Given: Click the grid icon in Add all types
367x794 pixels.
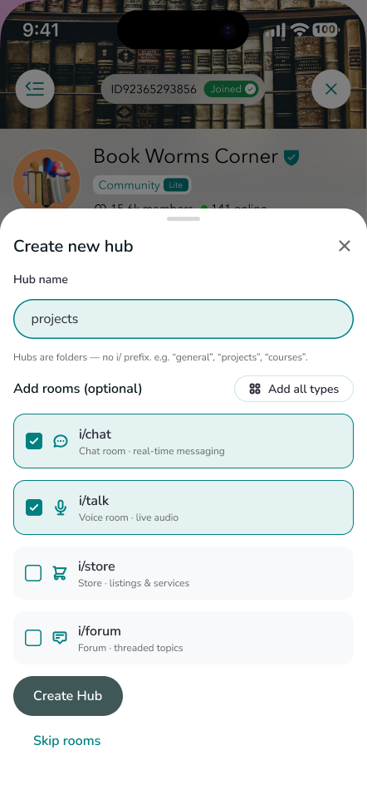Looking at the screenshot, I should (255, 389).
